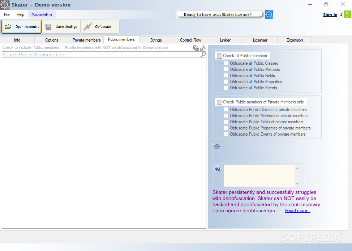Image resolution: width=352 pixels, height=251 pixels.
Task: Enable Obfuscate all Public Properties
Action: click(226, 82)
